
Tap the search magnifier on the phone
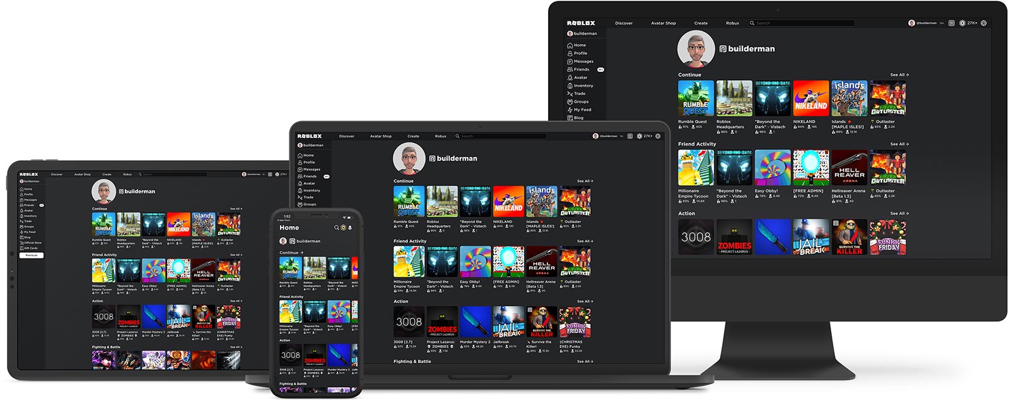pyautogui.click(x=337, y=228)
